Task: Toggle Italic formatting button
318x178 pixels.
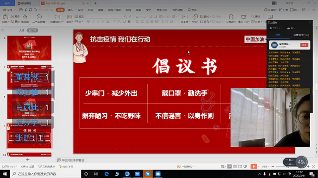Action: pos(93,21)
